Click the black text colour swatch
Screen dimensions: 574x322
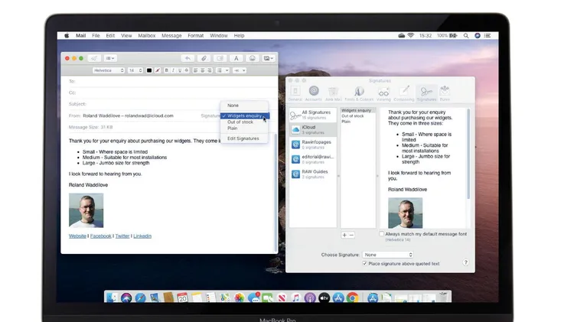[149, 70]
